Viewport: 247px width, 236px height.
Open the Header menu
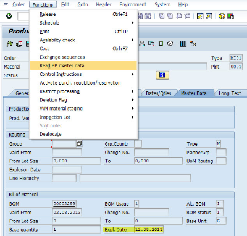(104, 4)
